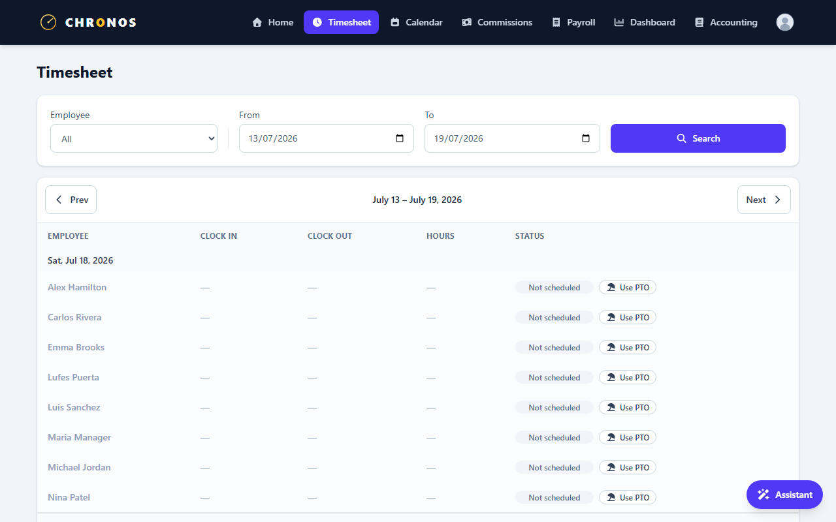Viewport: 836px width, 522px height.
Task: Select the name Maria Manager
Action: tap(79, 437)
